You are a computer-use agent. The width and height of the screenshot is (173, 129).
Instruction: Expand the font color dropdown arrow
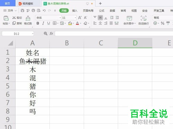pos(81,23)
